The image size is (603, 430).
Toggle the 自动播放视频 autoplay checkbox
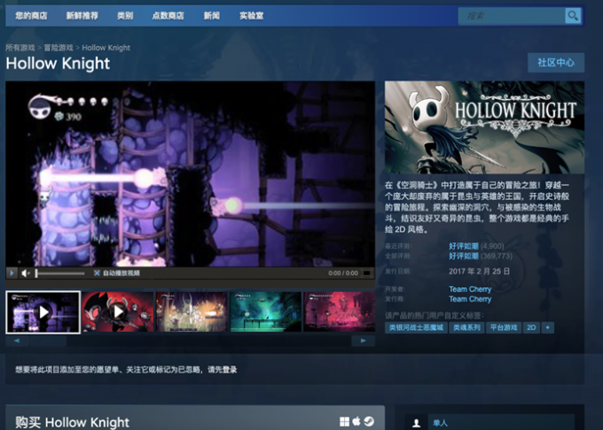(x=97, y=273)
